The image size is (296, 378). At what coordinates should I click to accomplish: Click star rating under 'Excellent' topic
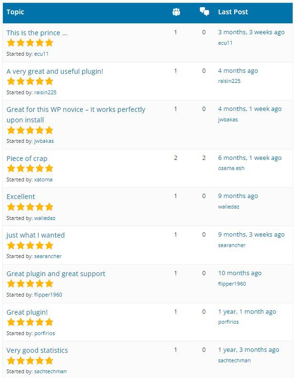(x=30, y=207)
